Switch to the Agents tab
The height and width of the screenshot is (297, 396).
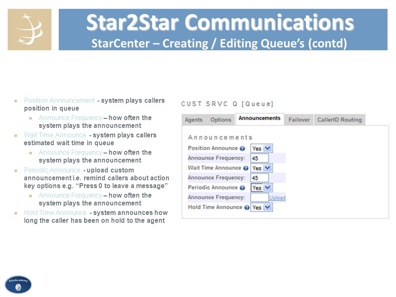[x=193, y=120]
